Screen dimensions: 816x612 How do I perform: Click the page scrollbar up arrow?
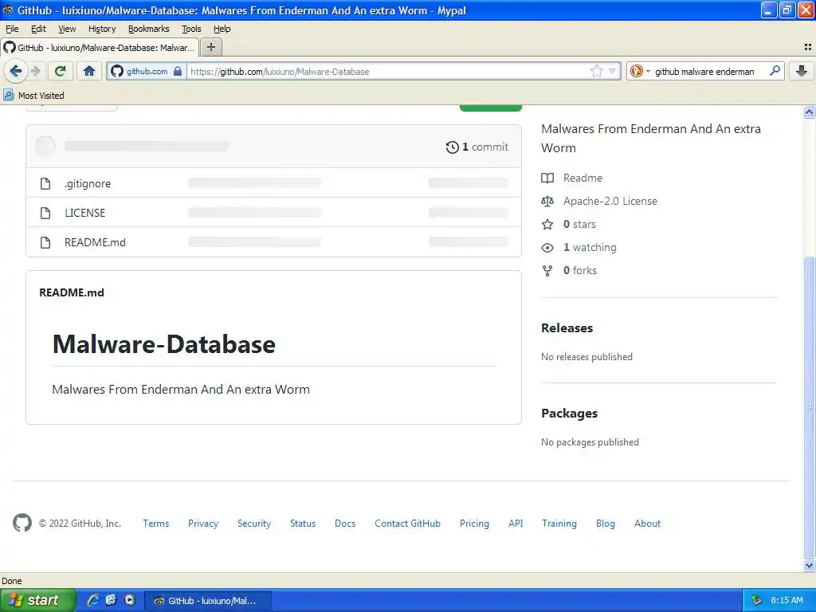809,112
